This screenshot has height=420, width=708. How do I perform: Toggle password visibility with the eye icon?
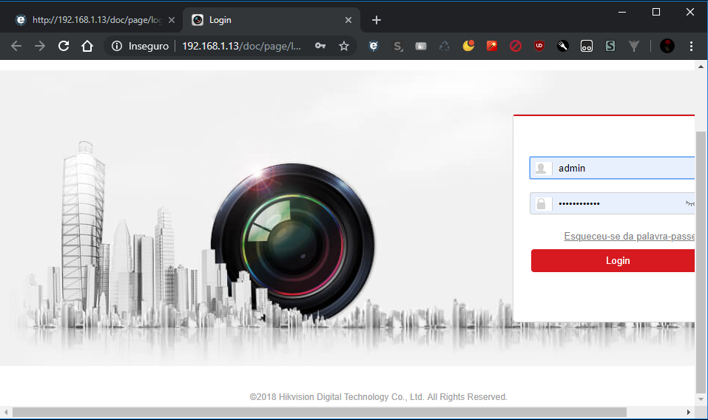click(690, 203)
